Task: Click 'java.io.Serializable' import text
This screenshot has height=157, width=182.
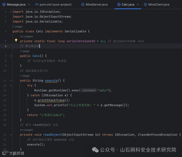Action: click(x=43, y=21)
